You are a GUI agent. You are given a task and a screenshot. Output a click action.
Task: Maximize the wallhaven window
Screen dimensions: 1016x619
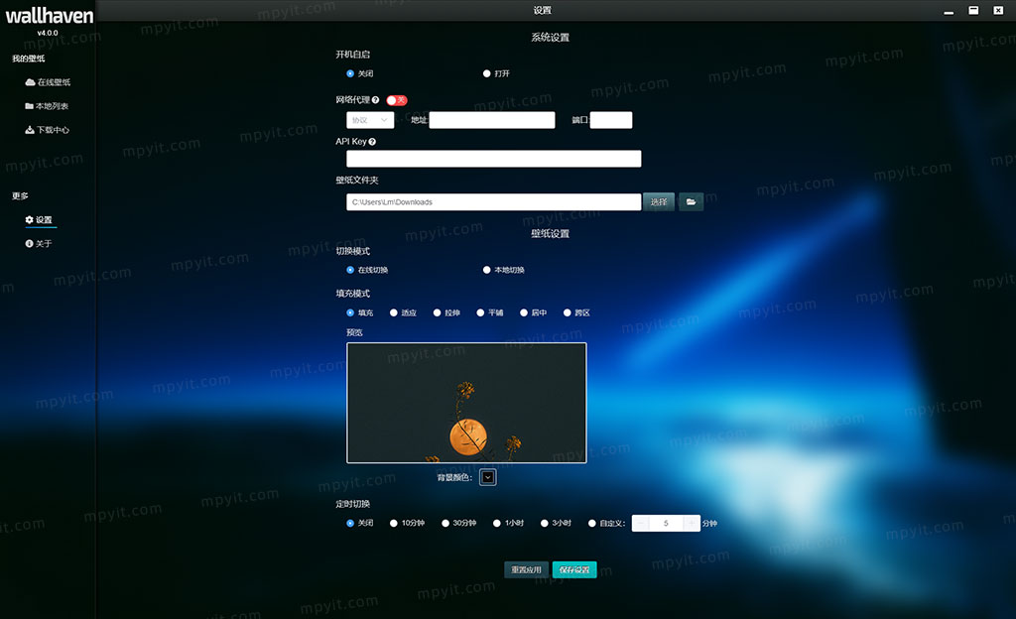click(973, 11)
